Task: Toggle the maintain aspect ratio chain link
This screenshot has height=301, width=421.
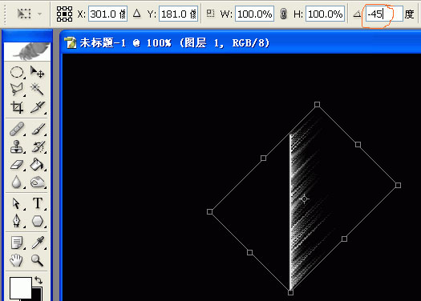Action: pyautogui.click(x=283, y=14)
